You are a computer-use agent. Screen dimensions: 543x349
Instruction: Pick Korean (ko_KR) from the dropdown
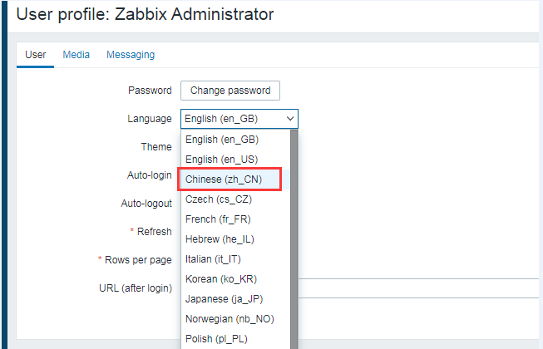tap(220, 279)
